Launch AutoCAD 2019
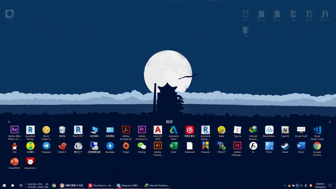Image resolution: width=336 pixels, height=189 pixels. point(158,133)
